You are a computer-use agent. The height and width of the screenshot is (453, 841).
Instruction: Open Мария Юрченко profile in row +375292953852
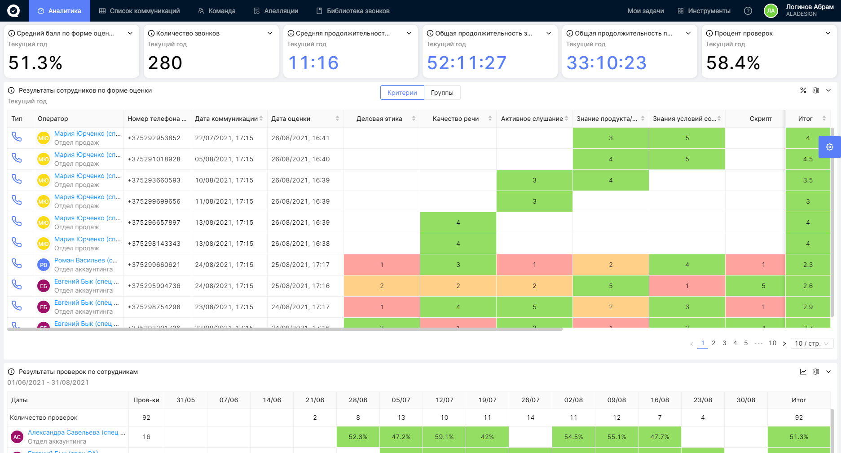pos(88,133)
